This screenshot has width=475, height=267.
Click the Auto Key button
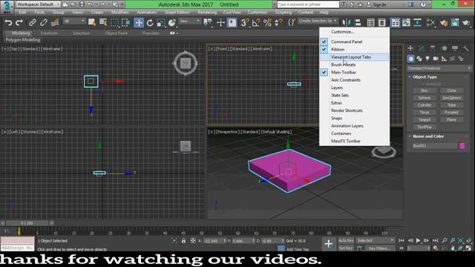346,240
